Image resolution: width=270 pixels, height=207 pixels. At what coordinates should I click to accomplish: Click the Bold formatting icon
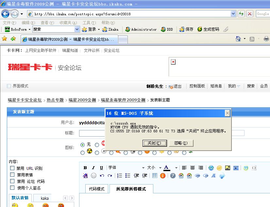85,168
